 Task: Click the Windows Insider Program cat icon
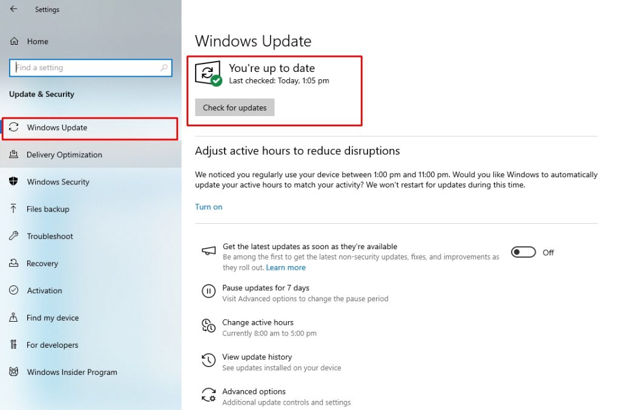tap(14, 372)
